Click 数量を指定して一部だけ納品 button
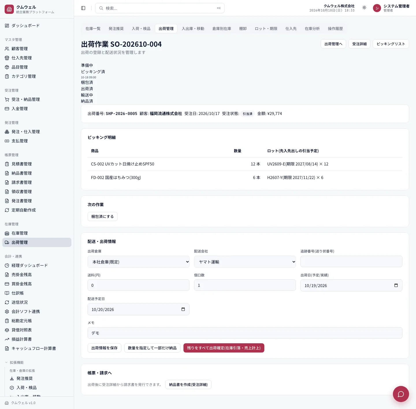The image size is (416, 409). coord(152,348)
